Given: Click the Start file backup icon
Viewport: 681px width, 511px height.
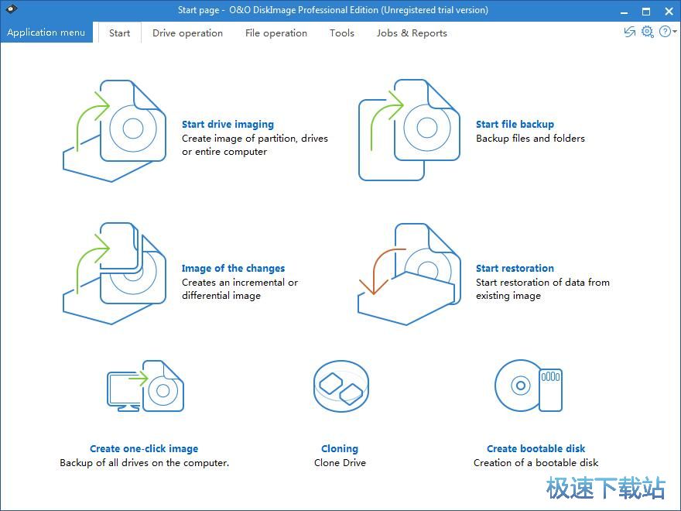Looking at the screenshot, I should (409, 130).
